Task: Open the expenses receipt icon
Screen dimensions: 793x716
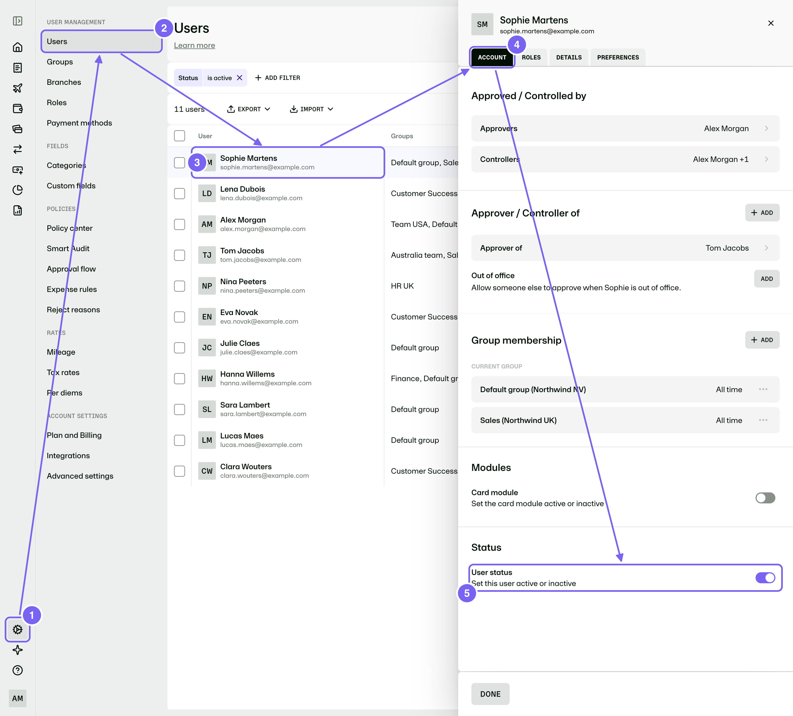Action: 17,68
